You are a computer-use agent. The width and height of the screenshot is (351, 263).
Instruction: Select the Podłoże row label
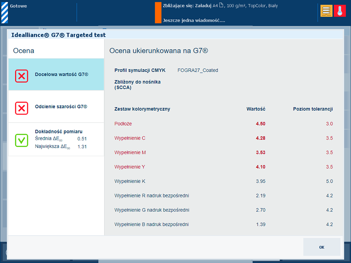123,124
